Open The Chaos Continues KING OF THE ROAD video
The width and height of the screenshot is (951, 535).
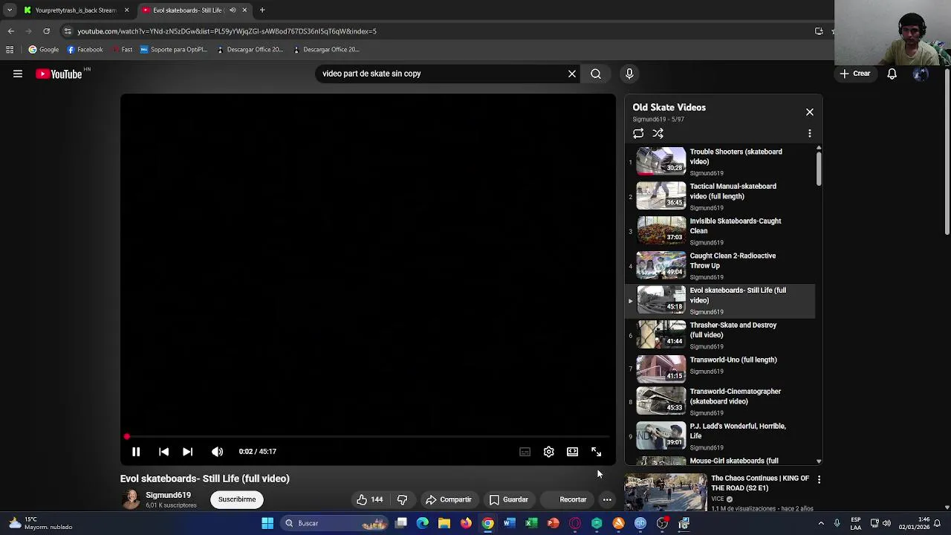pos(759,483)
